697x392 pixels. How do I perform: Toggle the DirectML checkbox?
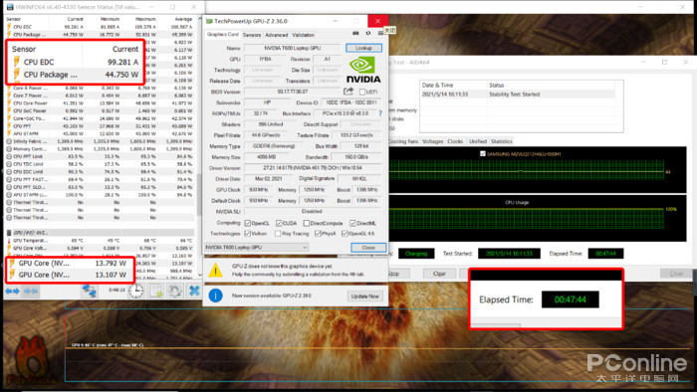pyautogui.click(x=352, y=223)
